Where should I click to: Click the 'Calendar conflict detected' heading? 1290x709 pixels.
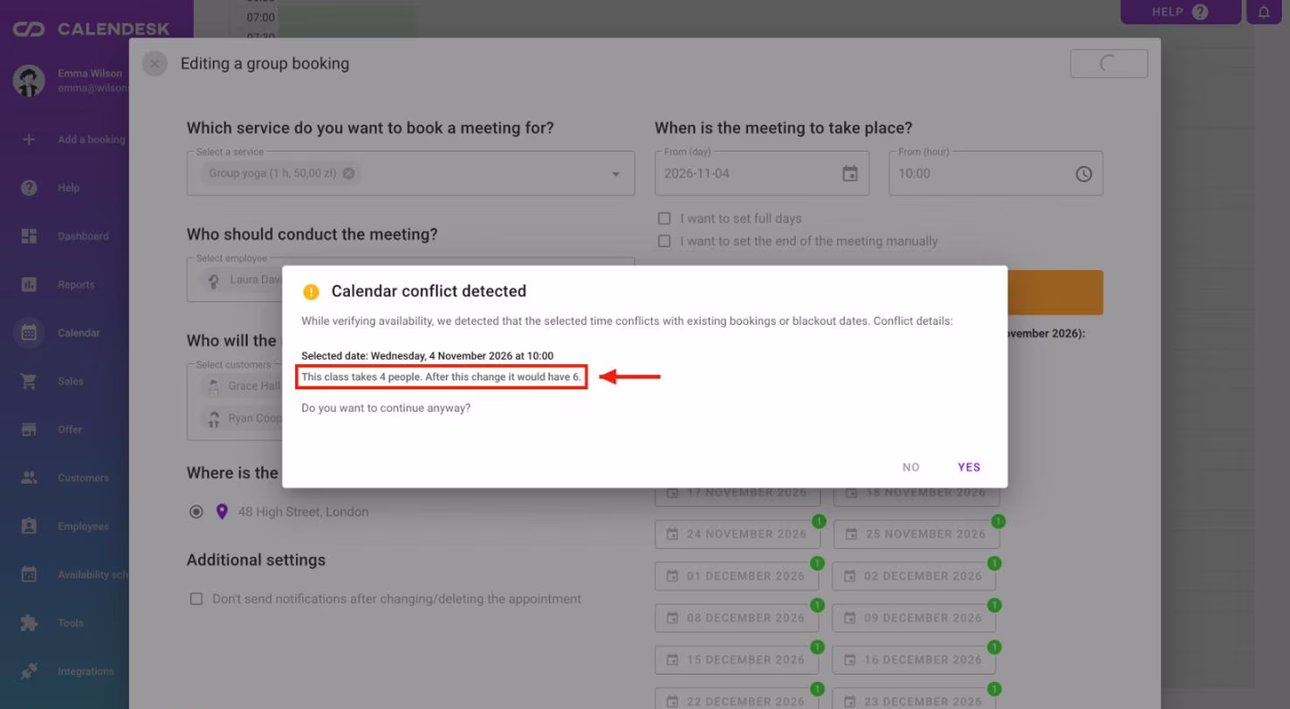click(429, 291)
